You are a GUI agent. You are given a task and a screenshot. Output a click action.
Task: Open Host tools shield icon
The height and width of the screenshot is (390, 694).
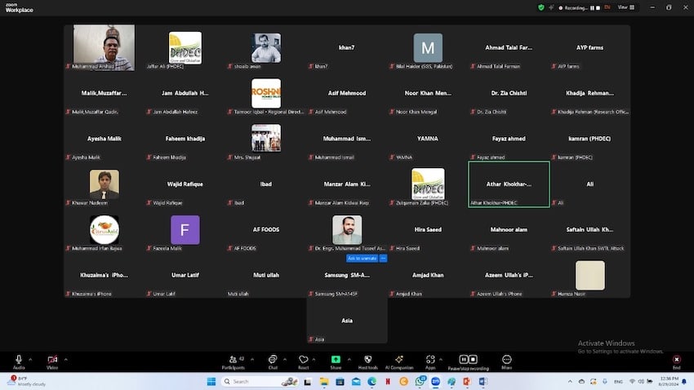point(367,360)
